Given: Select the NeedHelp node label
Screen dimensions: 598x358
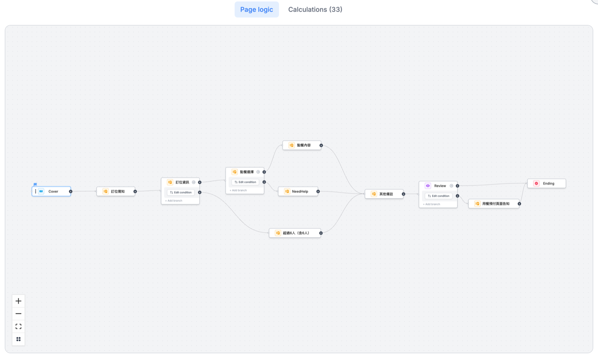Looking at the screenshot, I should [x=300, y=191].
